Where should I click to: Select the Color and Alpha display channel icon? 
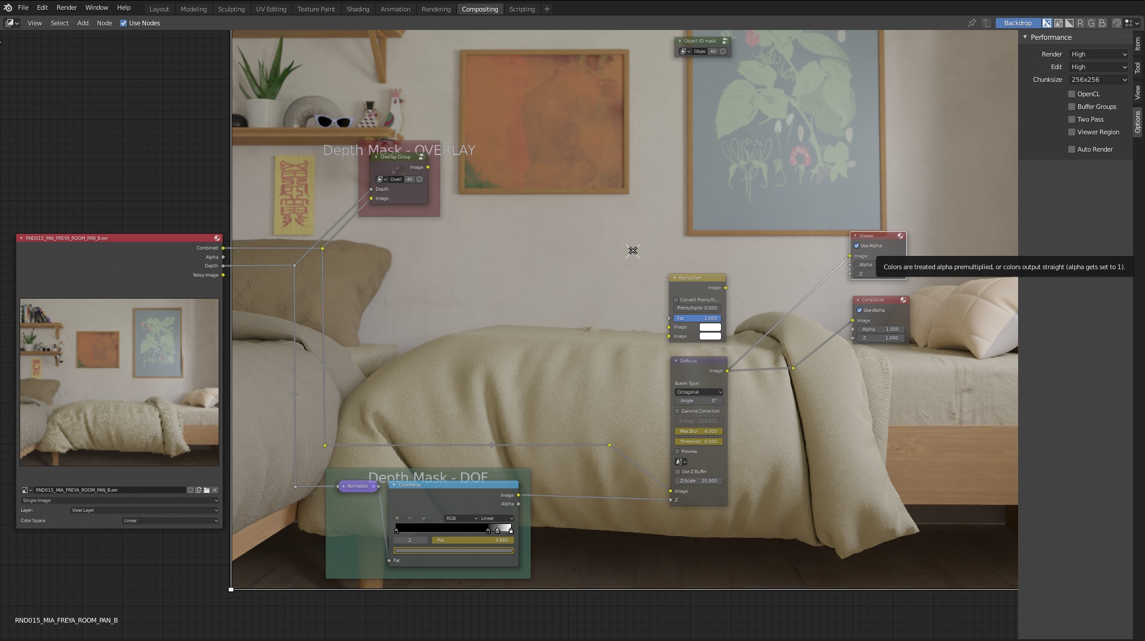(x=1046, y=23)
